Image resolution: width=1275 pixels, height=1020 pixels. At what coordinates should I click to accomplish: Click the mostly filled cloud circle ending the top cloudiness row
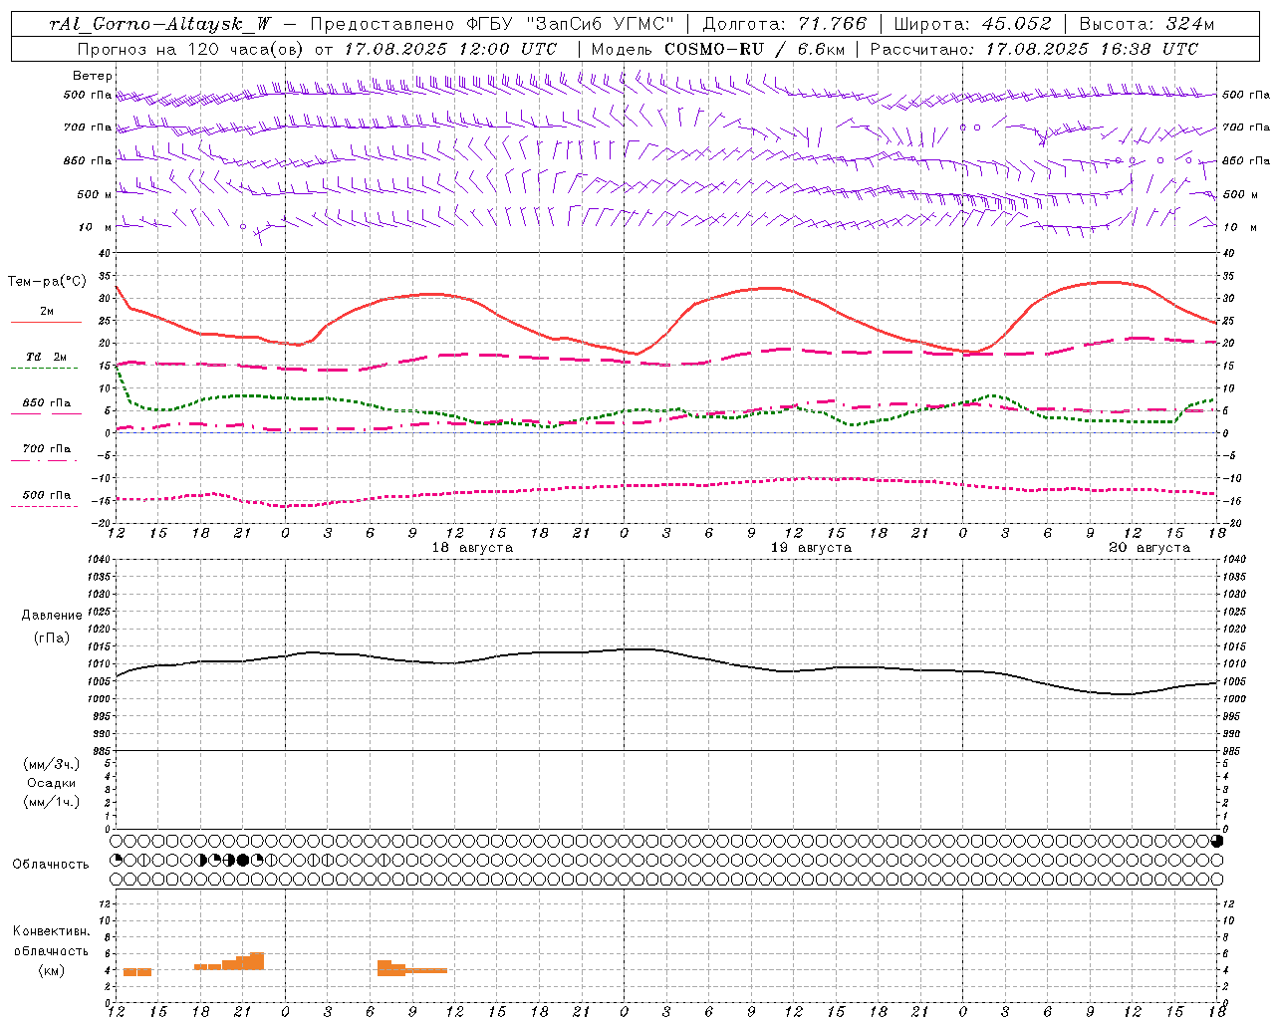coord(1216,841)
